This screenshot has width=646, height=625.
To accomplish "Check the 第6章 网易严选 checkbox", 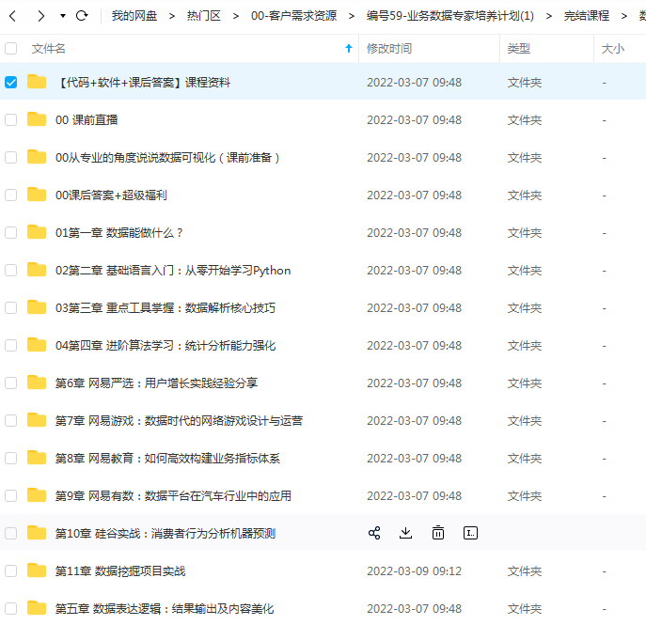I will click(x=10, y=383).
